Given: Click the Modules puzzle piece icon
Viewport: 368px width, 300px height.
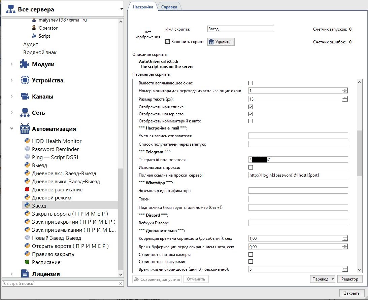Looking at the screenshot, I should coord(25,64).
